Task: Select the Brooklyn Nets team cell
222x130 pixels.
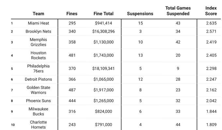Action: click(39, 31)
